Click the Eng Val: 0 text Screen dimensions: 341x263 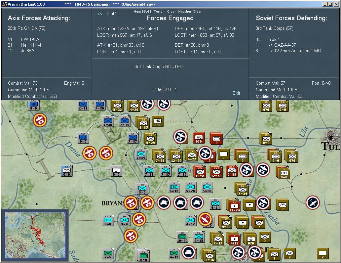(x=74, y=83)
